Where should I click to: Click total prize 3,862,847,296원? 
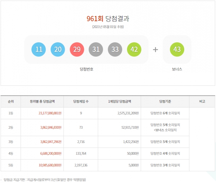tap(51, 142)
